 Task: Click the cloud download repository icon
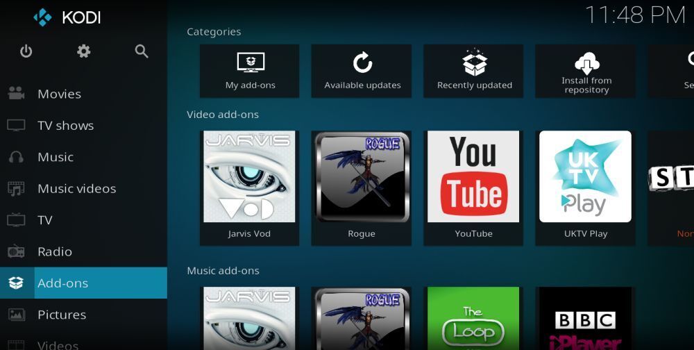[x=587, y=63]
